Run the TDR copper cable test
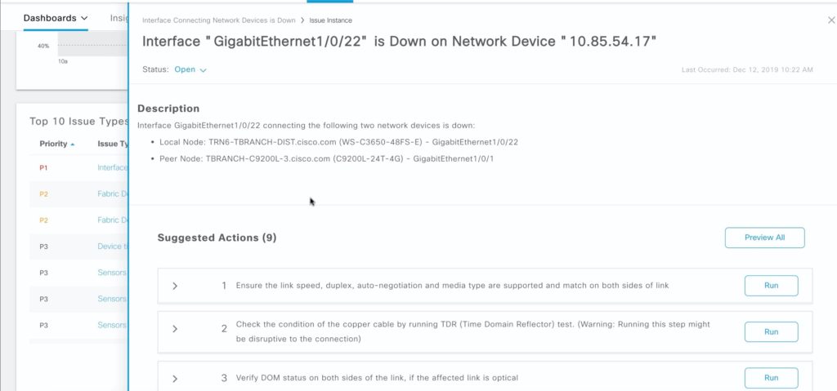837x391 pixels. (771, 331)
